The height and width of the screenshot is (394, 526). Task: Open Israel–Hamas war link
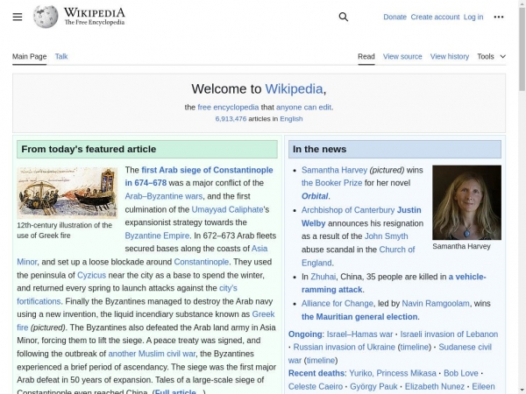[x=359, y=334]
